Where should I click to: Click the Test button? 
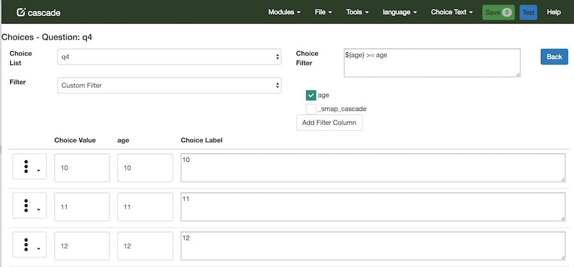pyautogui.click(x=528, y=12)
